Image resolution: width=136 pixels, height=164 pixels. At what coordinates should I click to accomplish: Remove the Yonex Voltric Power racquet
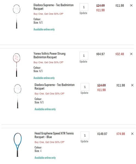point(131,54)
